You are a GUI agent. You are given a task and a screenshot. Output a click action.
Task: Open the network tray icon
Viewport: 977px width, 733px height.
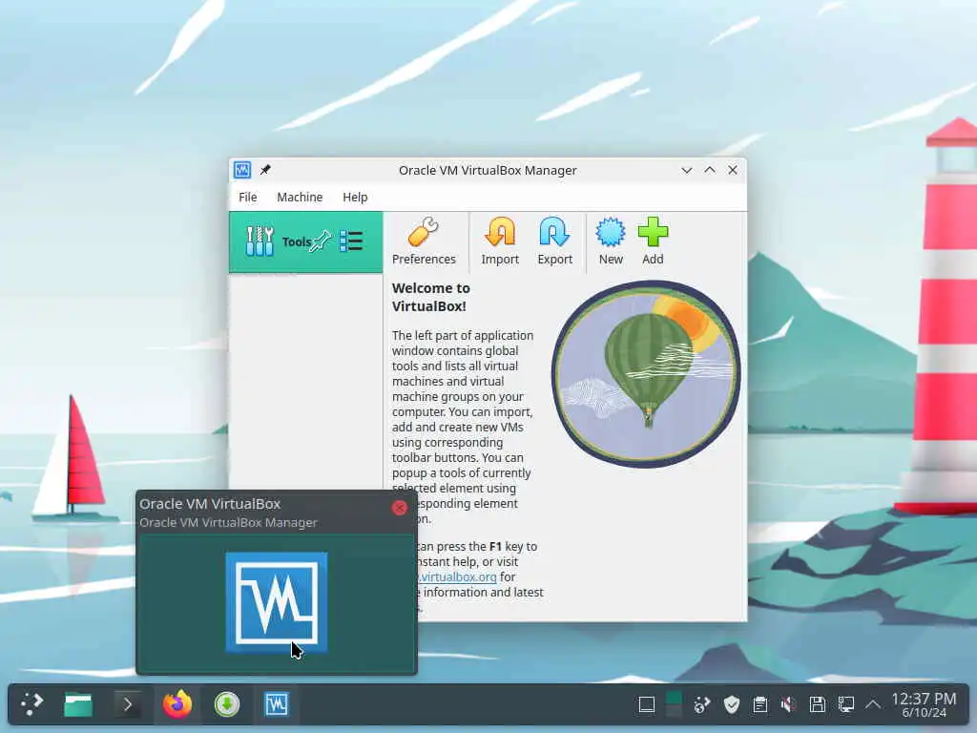(846, 705)
